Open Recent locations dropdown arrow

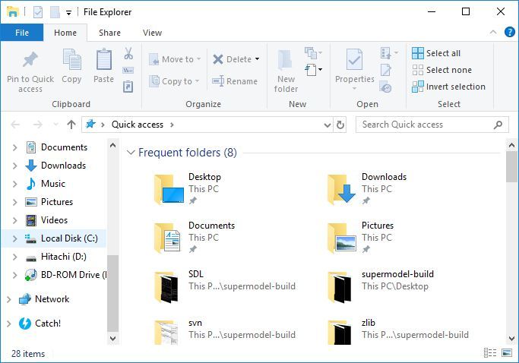(55, 125)
